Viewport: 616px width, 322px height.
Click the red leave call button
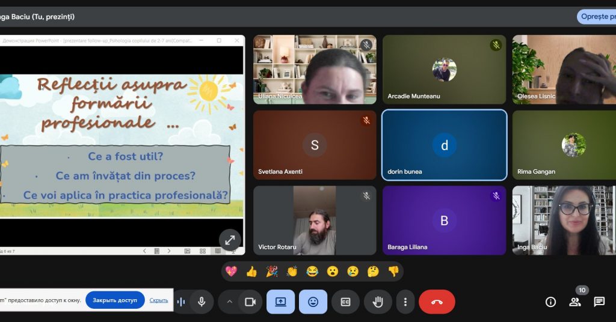pos(437,302)
